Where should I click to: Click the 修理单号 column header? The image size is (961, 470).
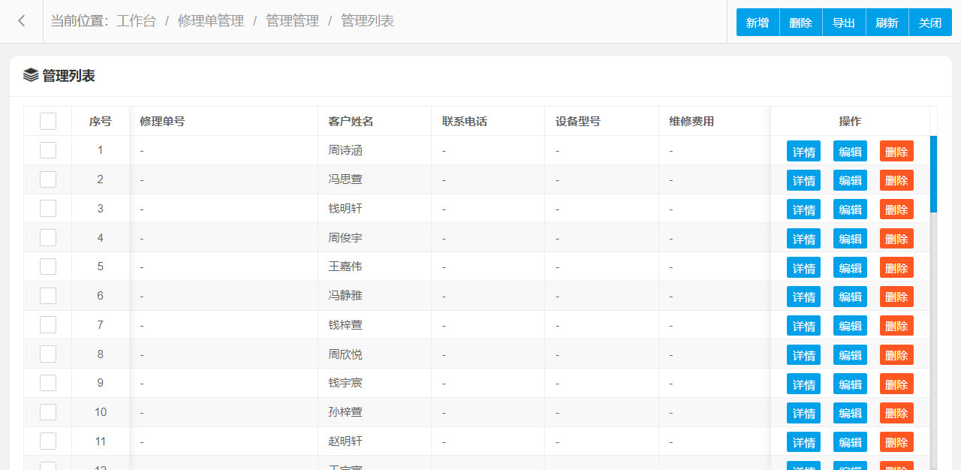click(162, 121)
